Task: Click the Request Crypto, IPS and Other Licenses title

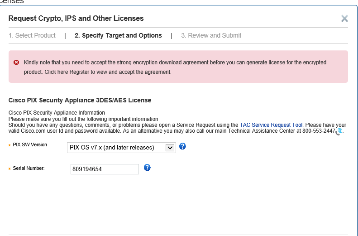Action: pos(76,18)
